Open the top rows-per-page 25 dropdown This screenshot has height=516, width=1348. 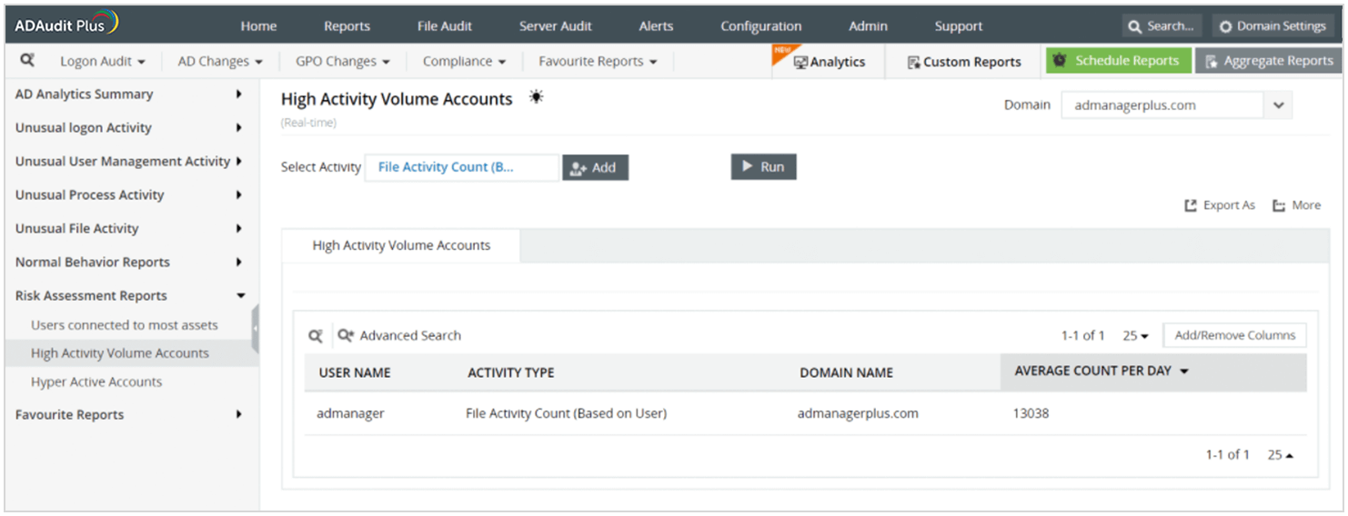1135,336
